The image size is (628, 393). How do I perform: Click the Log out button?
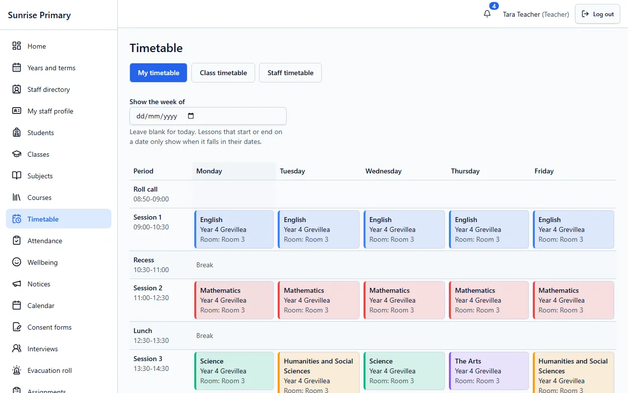click(x=598, y=14)
